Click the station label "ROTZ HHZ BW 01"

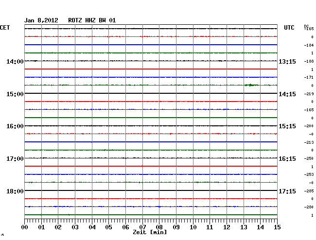(x=92, y=20)
